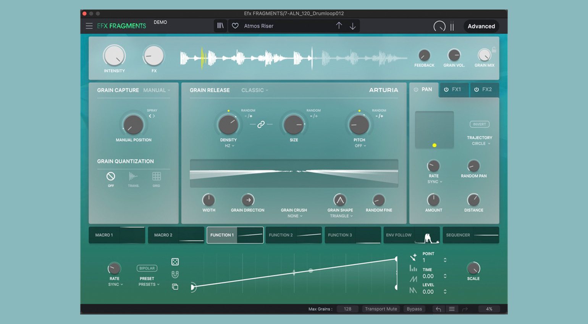Screen dimensions: 588x324
Task: Click the Grain Mix lock icon
Action: coord(494,50)
